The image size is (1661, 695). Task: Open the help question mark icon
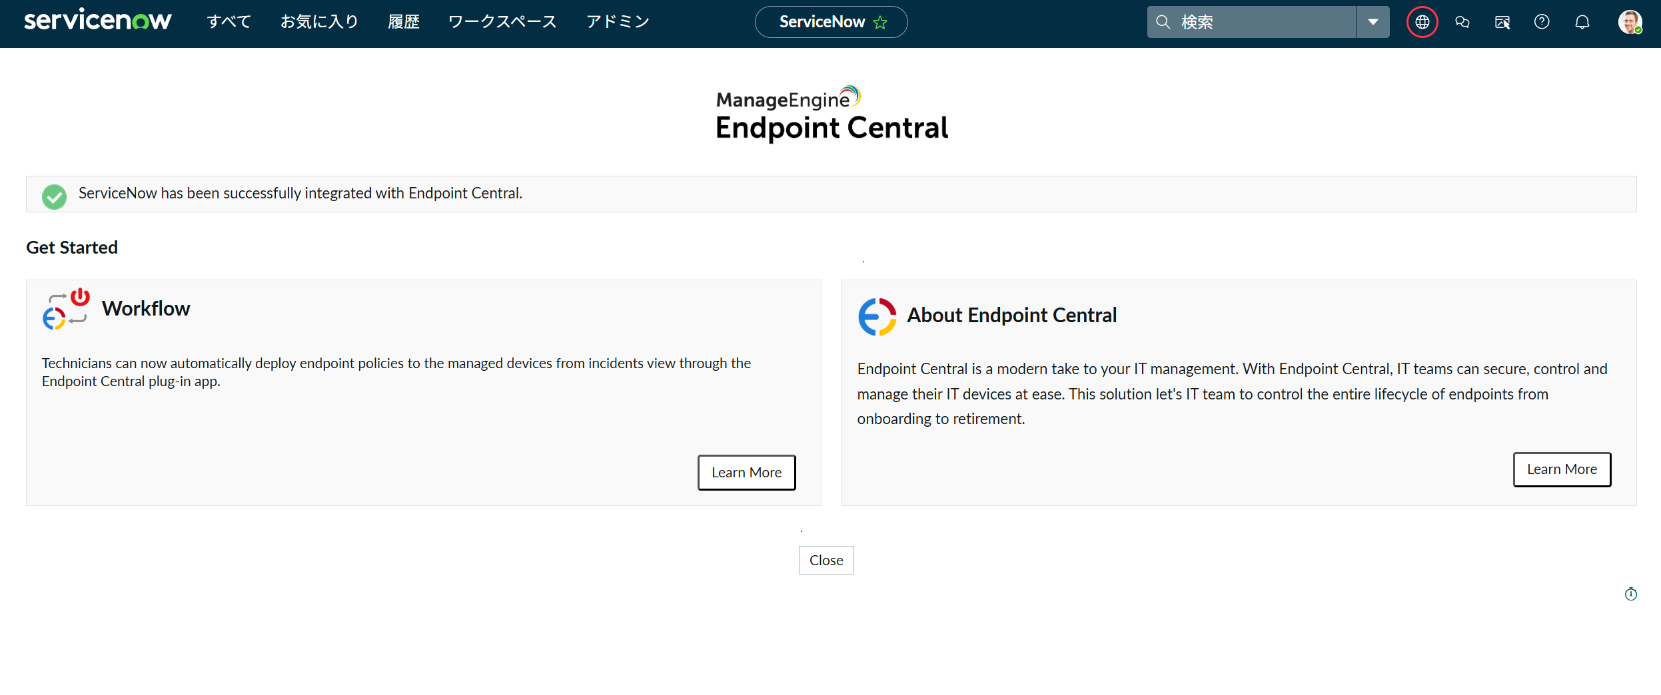click(1542, 22)
